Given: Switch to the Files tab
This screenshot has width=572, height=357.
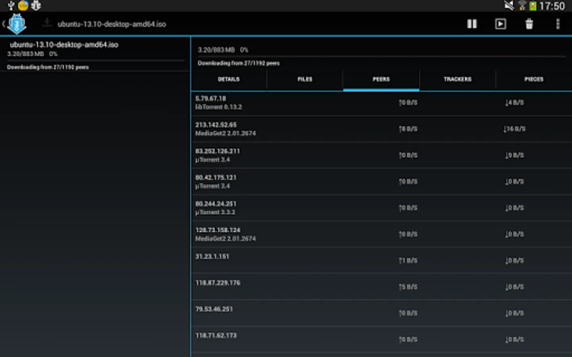Looking at the screenshot, I should 305,79.
